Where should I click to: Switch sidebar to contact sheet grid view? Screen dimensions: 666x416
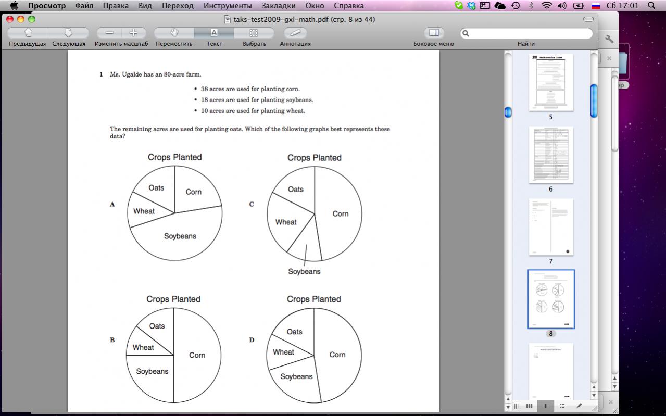pos(529,406)
